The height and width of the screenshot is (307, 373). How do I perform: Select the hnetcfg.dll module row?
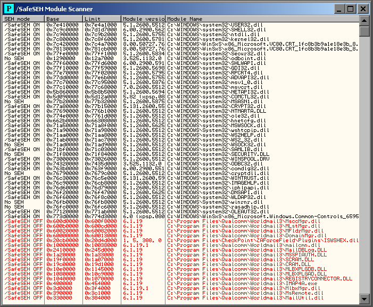pyautogui.click(x=181, y=121)
